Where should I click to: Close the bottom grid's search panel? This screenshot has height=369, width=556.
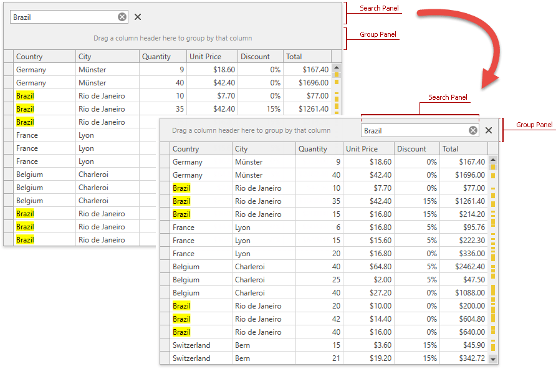pos(488,130)
